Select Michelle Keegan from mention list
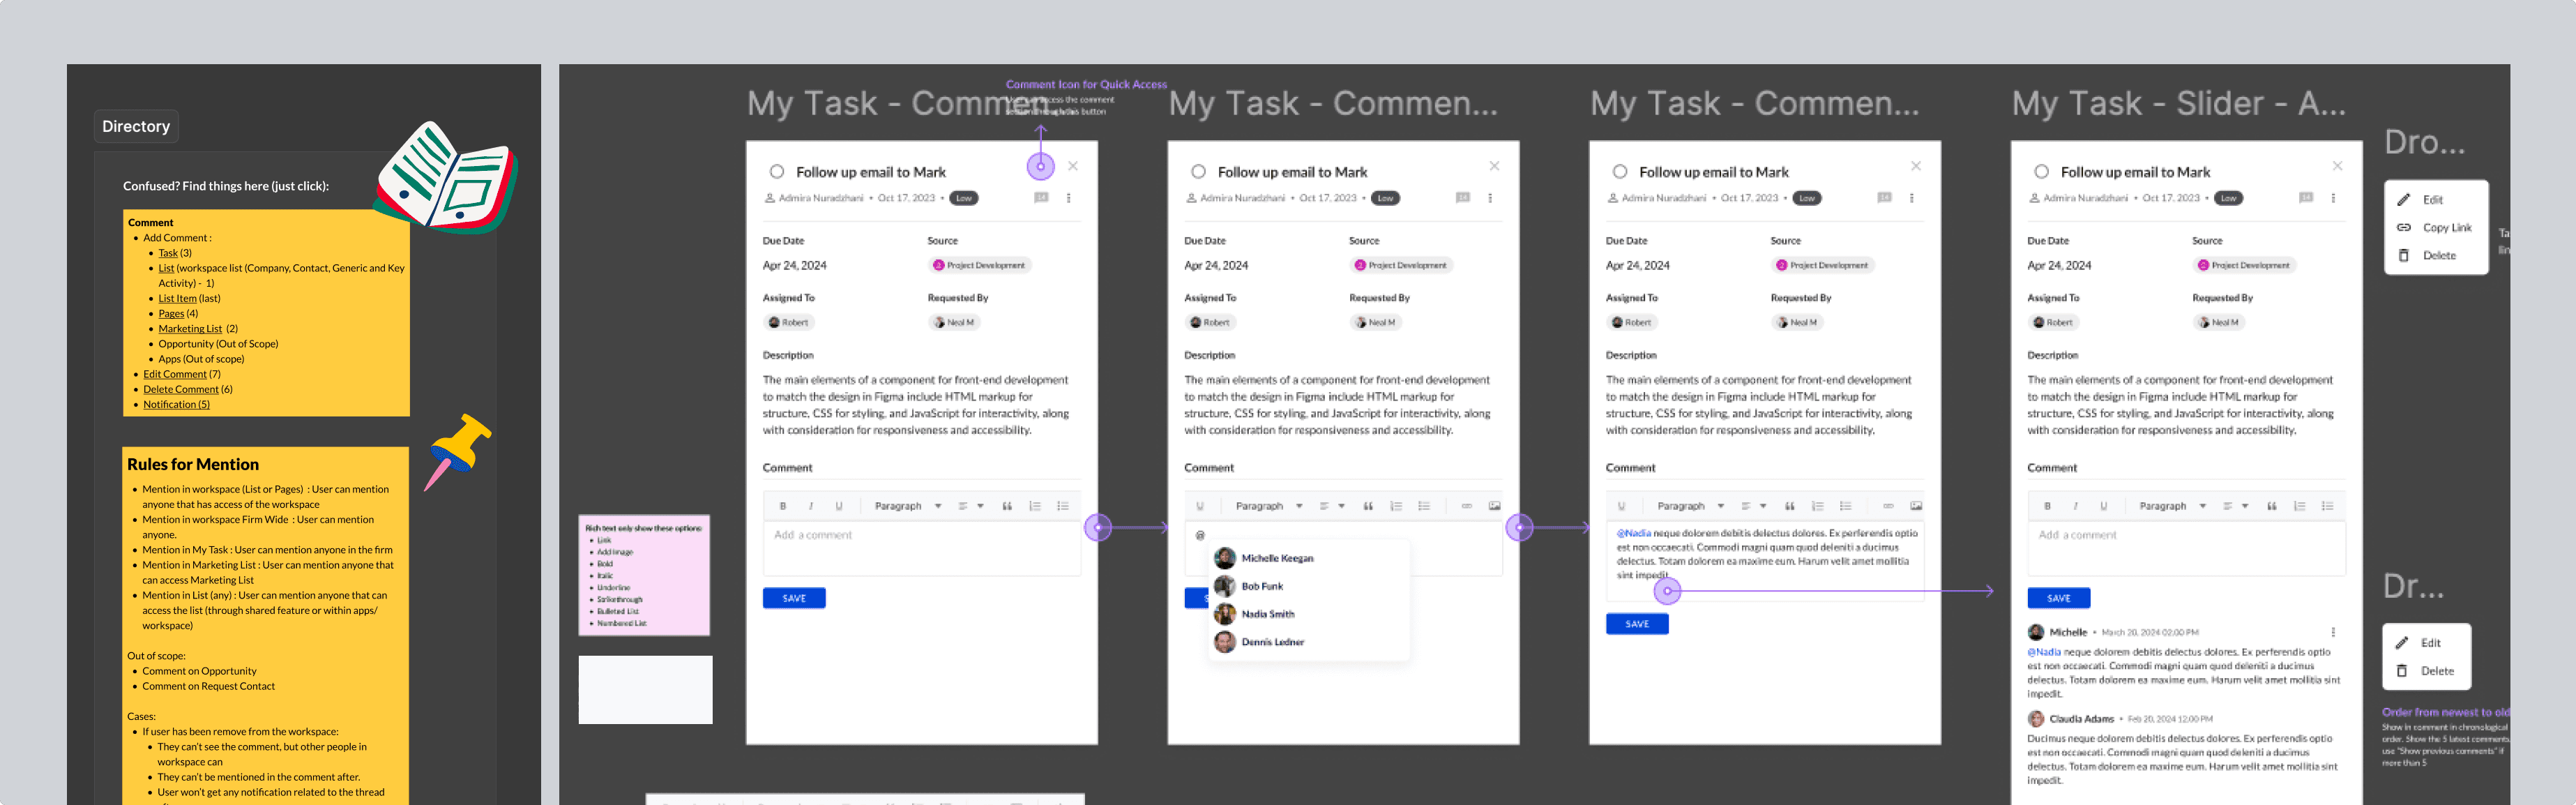 click(1308, 558)
